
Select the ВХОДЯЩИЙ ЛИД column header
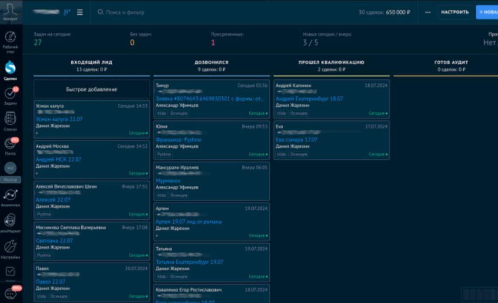[x=91, y=62]
